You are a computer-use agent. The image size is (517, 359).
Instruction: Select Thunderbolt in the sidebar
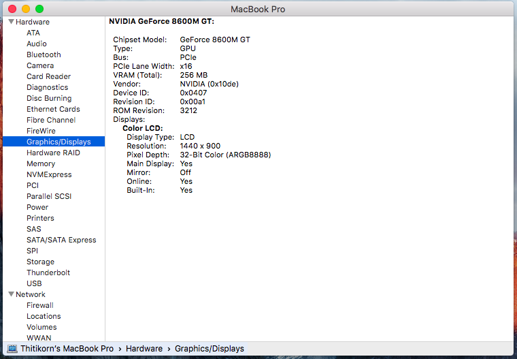pos(48,272)
